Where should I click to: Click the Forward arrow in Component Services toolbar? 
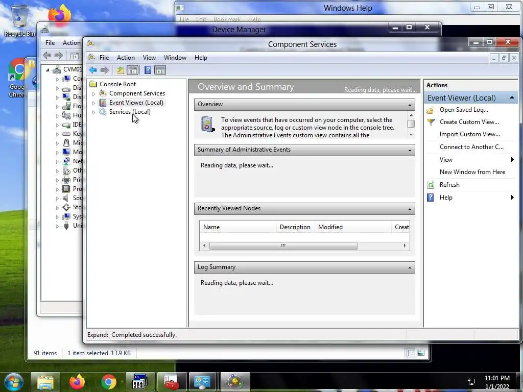[104, 70]
